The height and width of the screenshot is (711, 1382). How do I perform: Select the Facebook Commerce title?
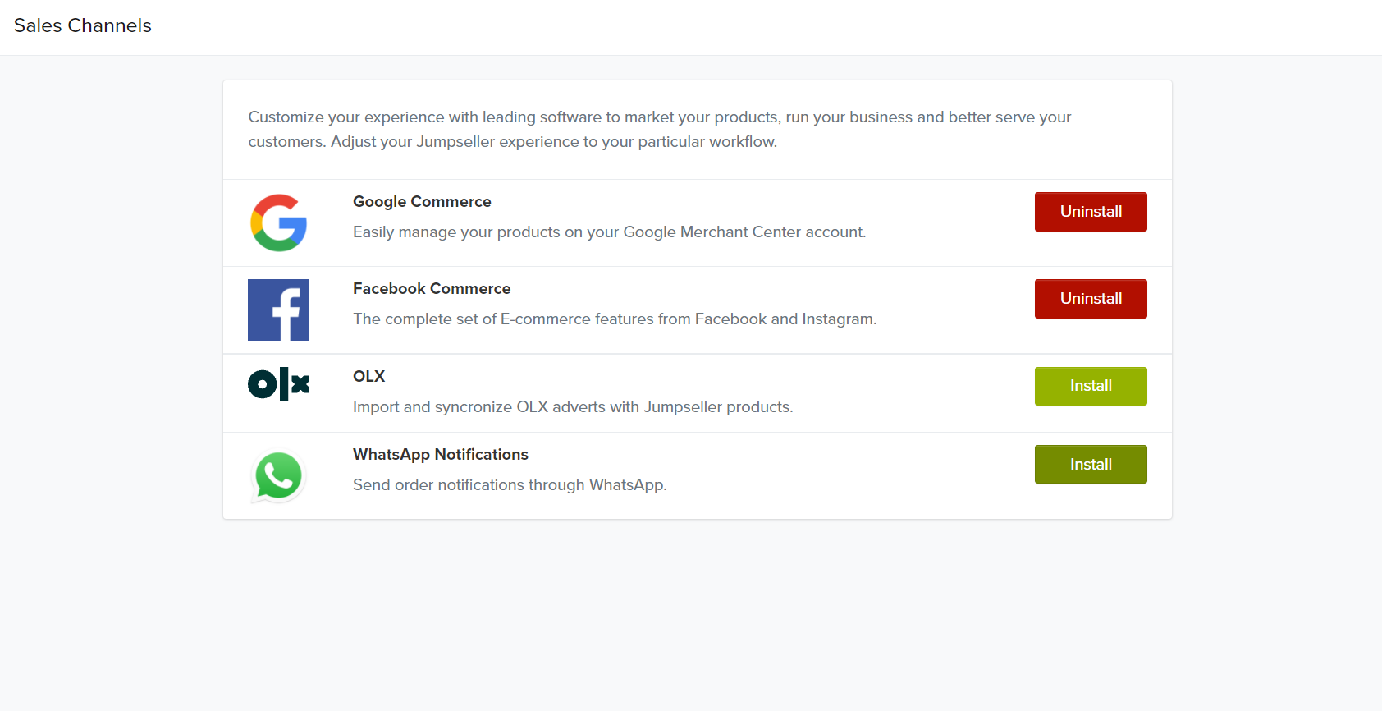(432, 289)
